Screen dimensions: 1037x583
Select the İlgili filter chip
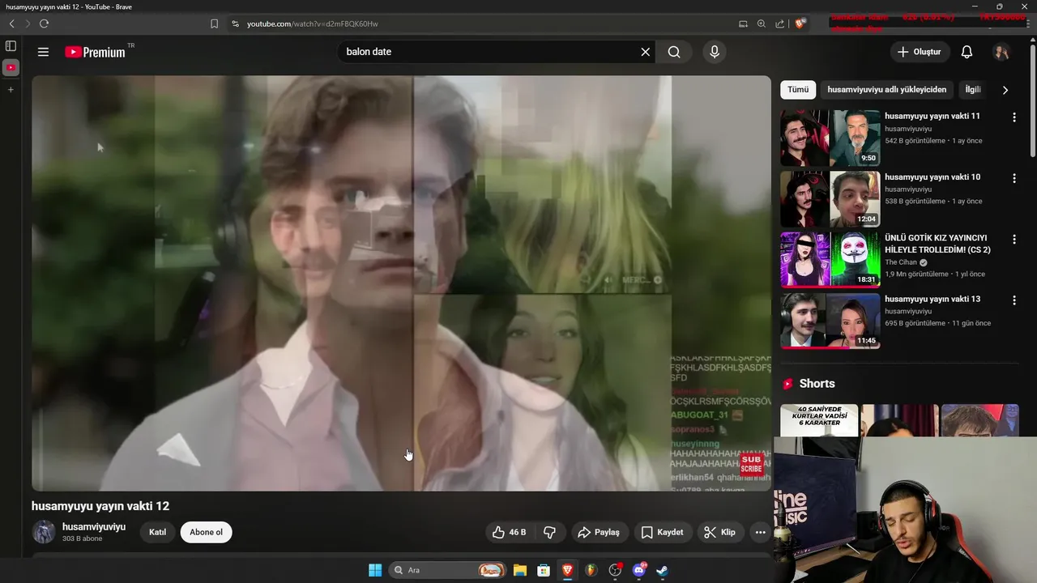(x=972, y=90)
